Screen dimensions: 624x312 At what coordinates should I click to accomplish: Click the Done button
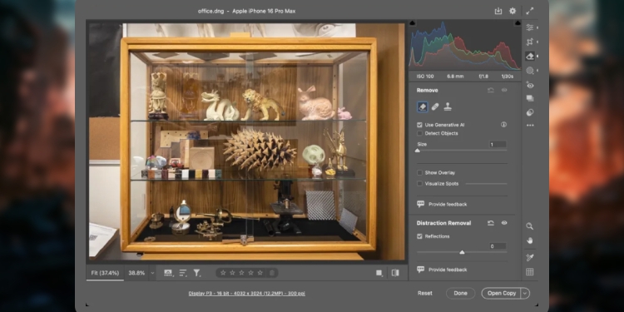(x=460, y=294)
